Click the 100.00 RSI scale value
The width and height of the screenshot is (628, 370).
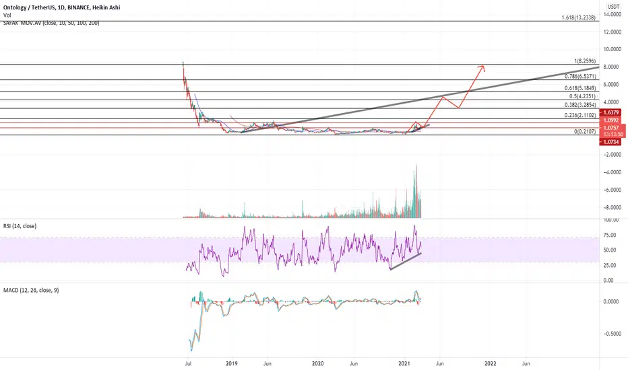pos(610,220)
